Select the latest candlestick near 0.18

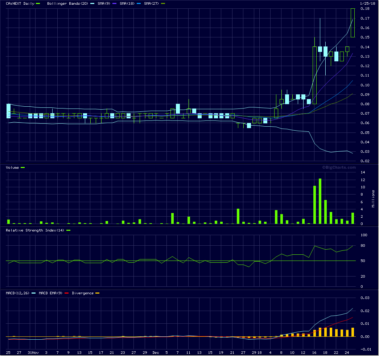(x=353, y=22)
